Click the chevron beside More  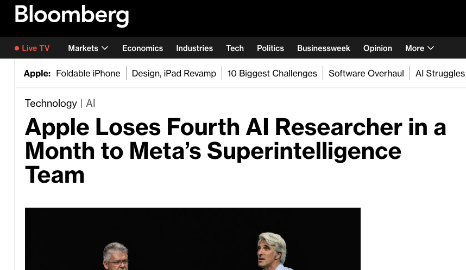tap(431, 48)
